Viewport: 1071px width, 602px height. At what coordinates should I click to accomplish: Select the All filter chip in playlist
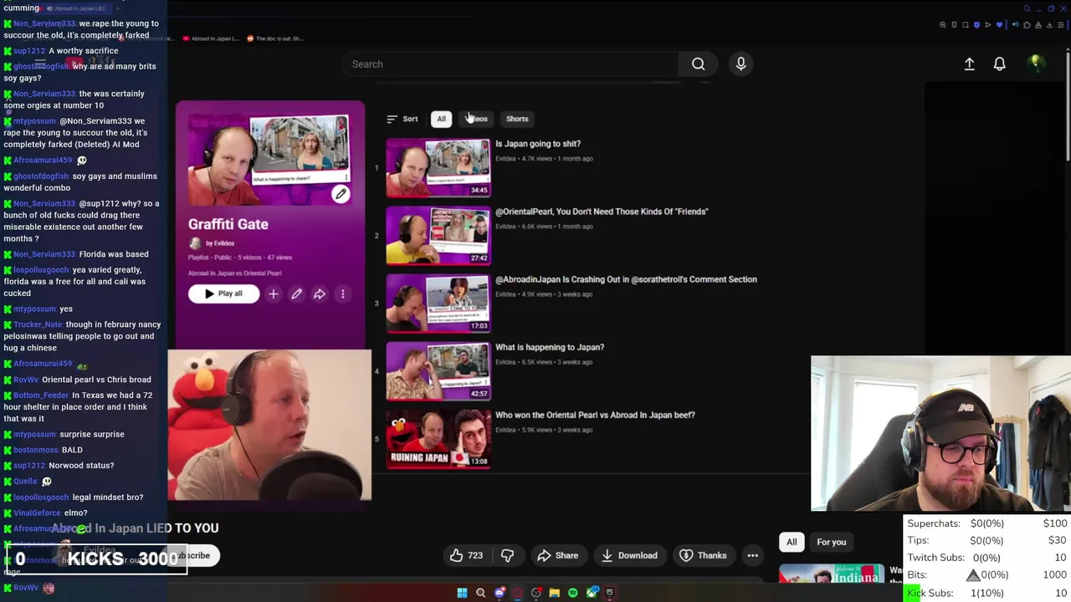coord(441,119)
